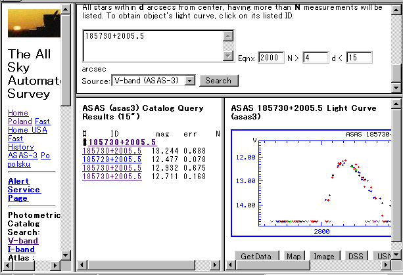Click the Search button
Viewport: 403px width, 275px height.
(x=219, y=81)
